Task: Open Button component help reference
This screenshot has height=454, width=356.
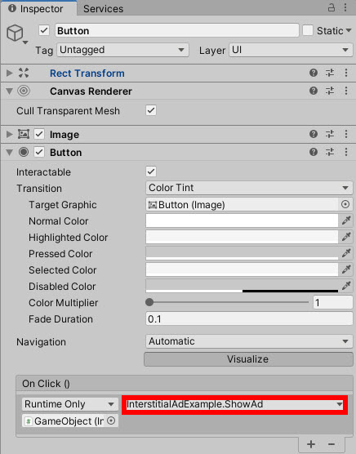Action: [x=314, y=152]
